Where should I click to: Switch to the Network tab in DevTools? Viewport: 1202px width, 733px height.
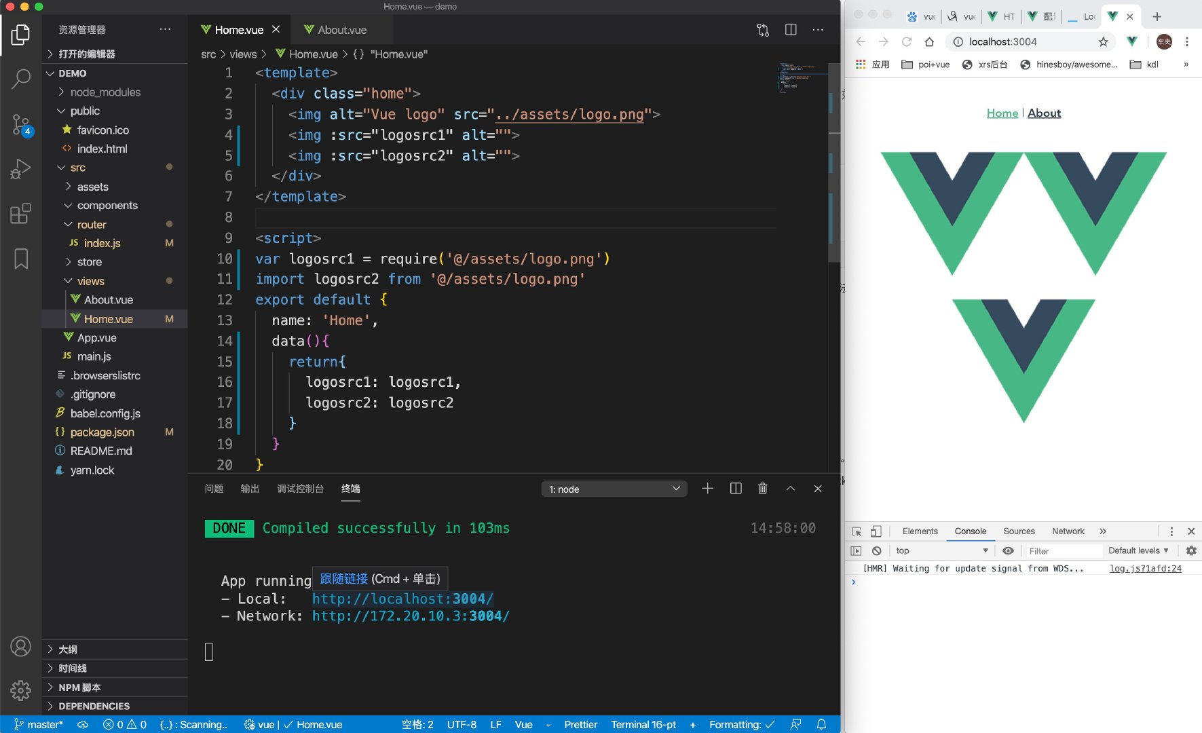pos(1068,531)
